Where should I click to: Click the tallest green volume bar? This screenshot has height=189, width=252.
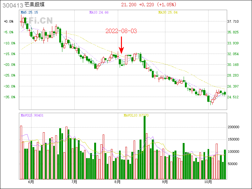click(x=145, y=148)
